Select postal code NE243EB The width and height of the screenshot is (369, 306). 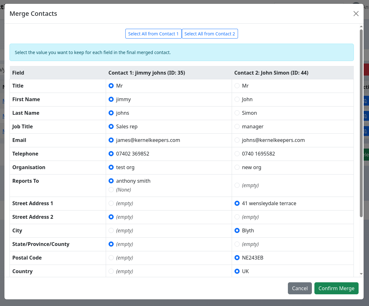pos(237,258)
